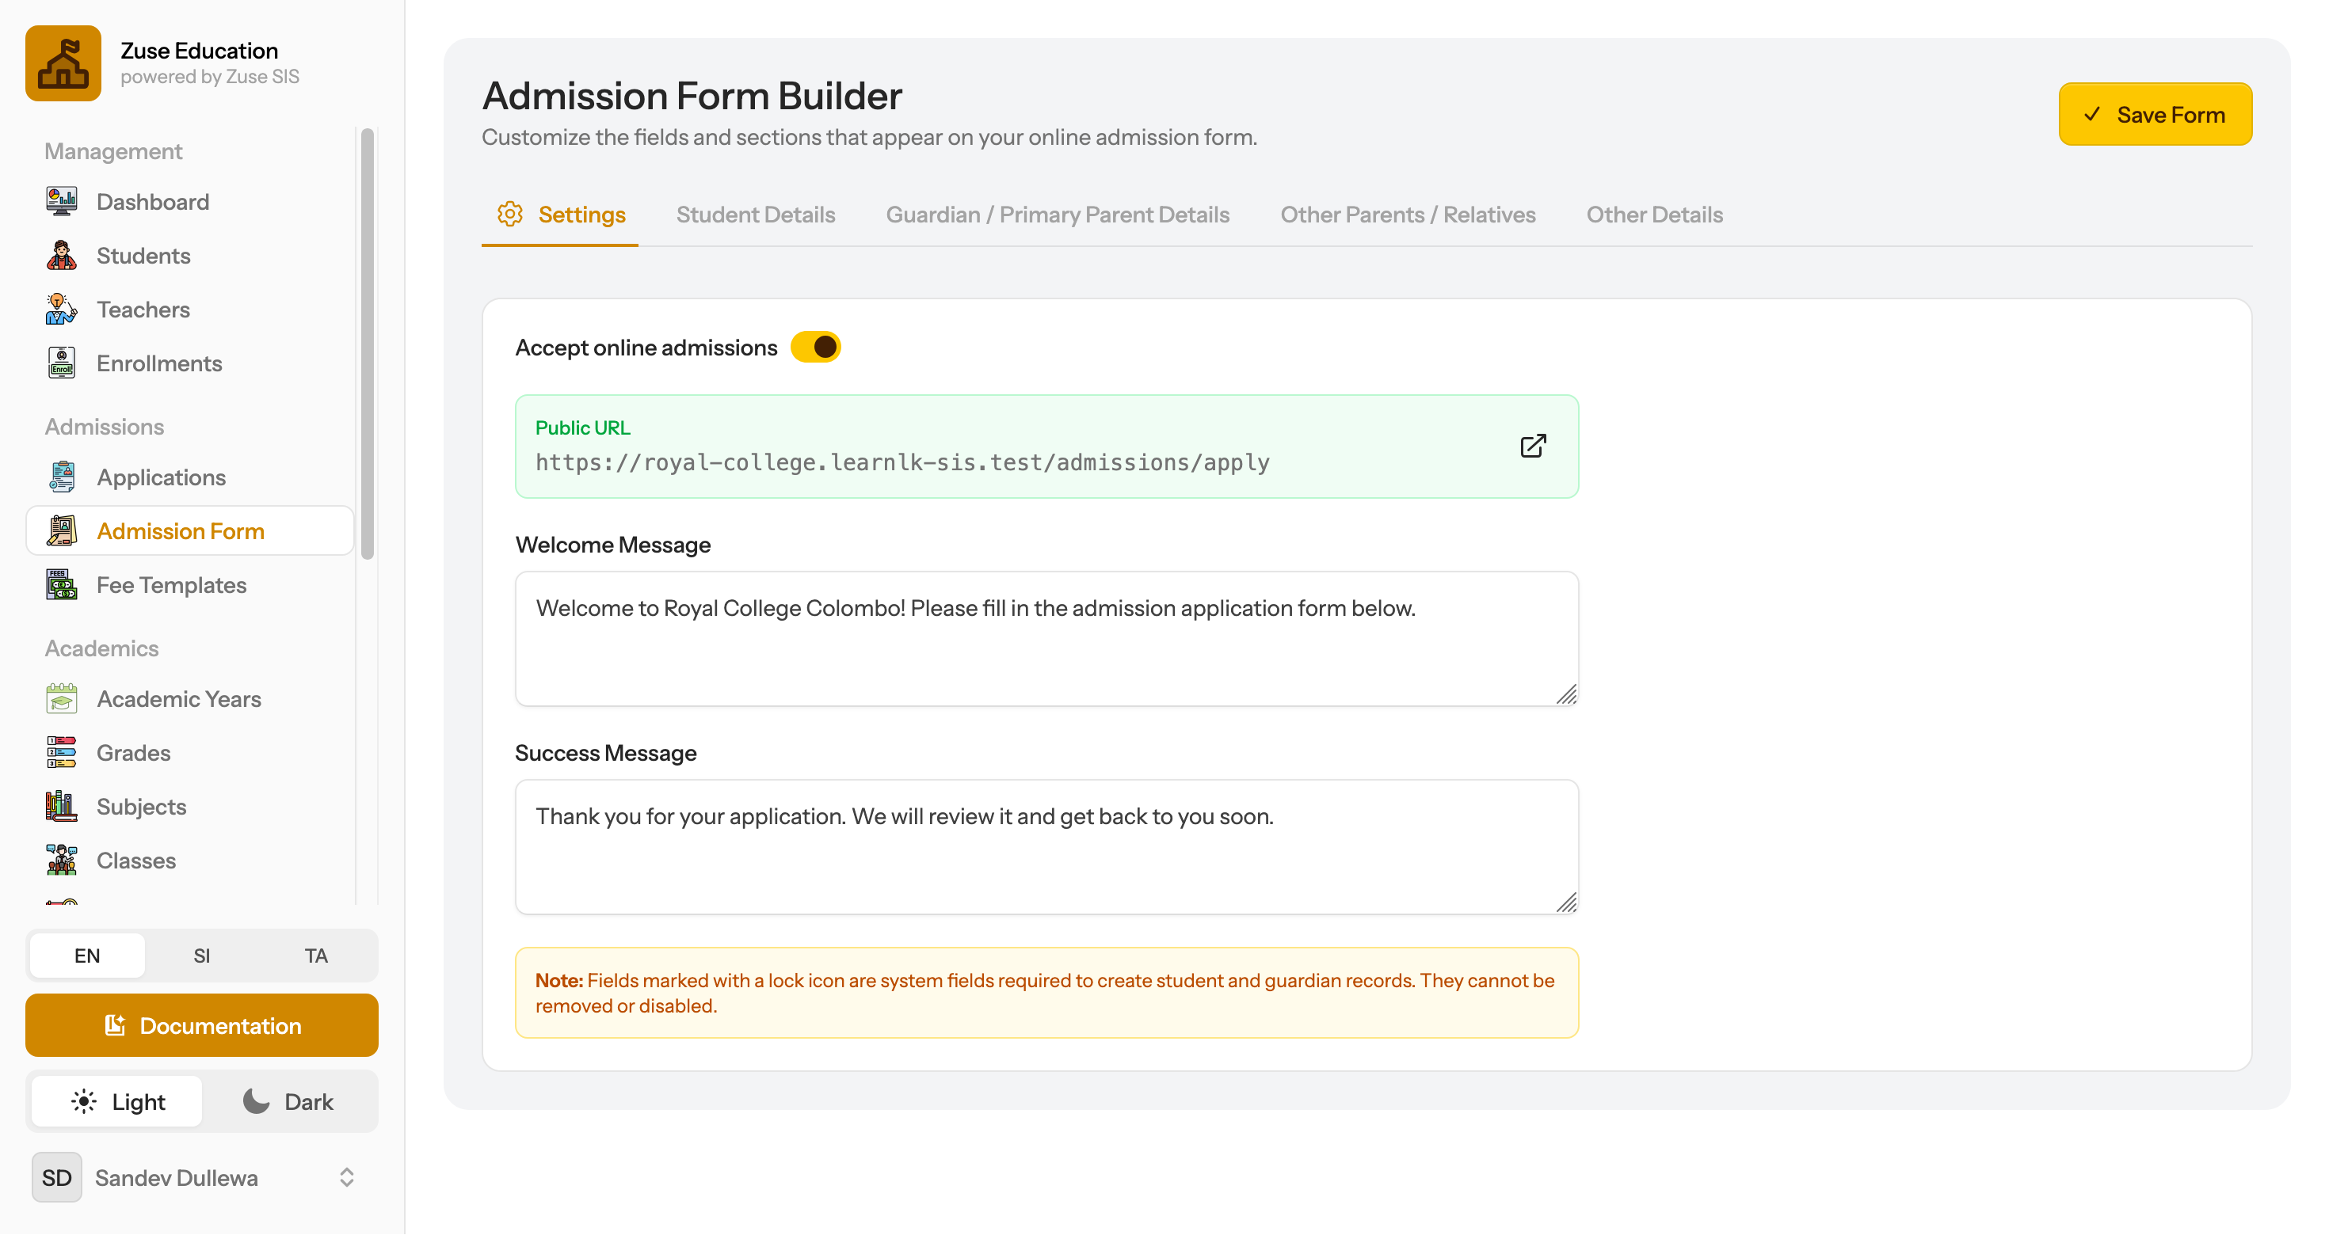Open Academic Years in sidebar
This screenshot has width=2329, height=1235.
(190, 698)
